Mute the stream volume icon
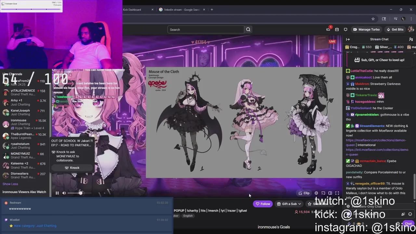416x234 pixels. point(64,193)
